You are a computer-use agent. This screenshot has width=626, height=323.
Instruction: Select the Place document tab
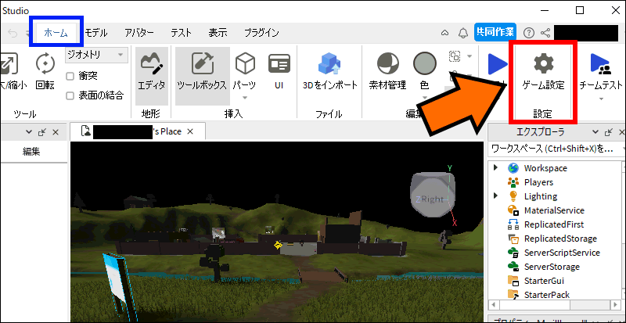pos(138,131)
